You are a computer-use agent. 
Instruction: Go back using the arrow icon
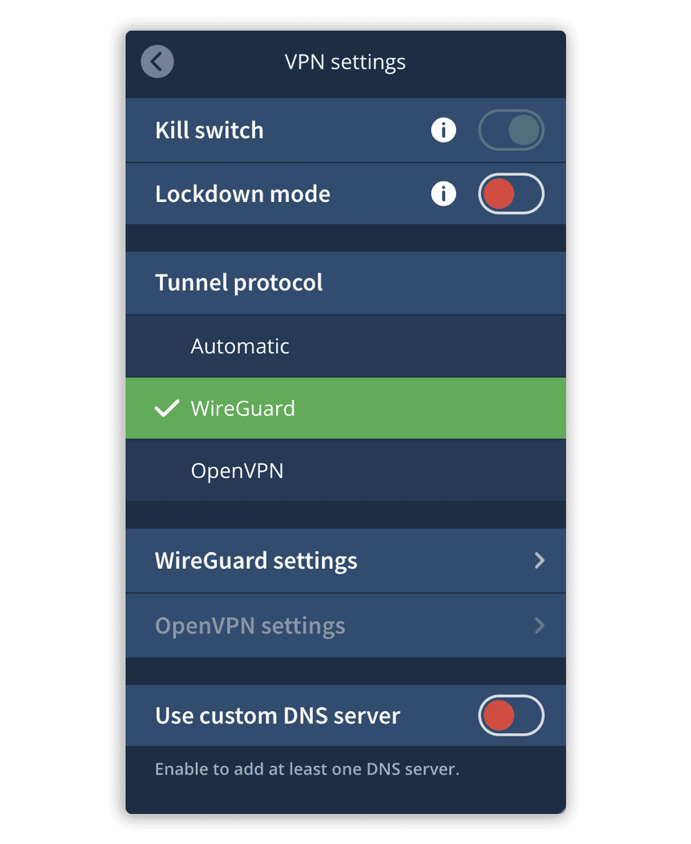coord(157,61)
